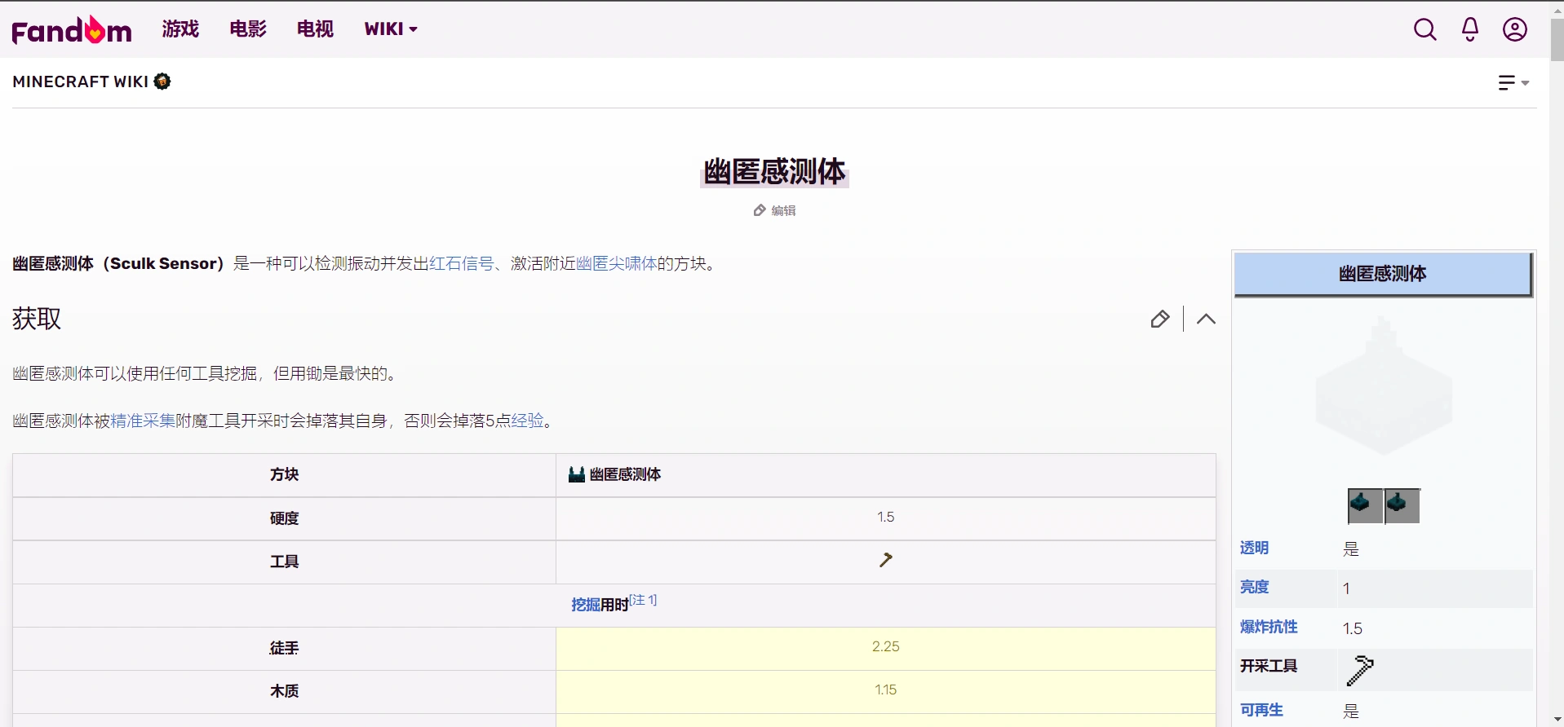The width and height of the screenshot is (1564, 727).
Task: Open the 爆炸抗性 property link
Action: click(1269, 627)
